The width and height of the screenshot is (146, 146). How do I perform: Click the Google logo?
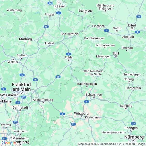tap(9, 143)
